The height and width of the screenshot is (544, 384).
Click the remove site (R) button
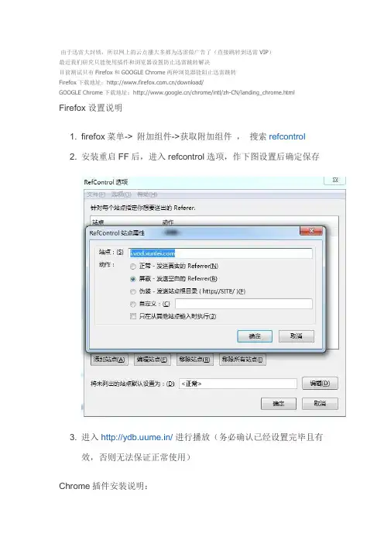click(x=194, y=360)
